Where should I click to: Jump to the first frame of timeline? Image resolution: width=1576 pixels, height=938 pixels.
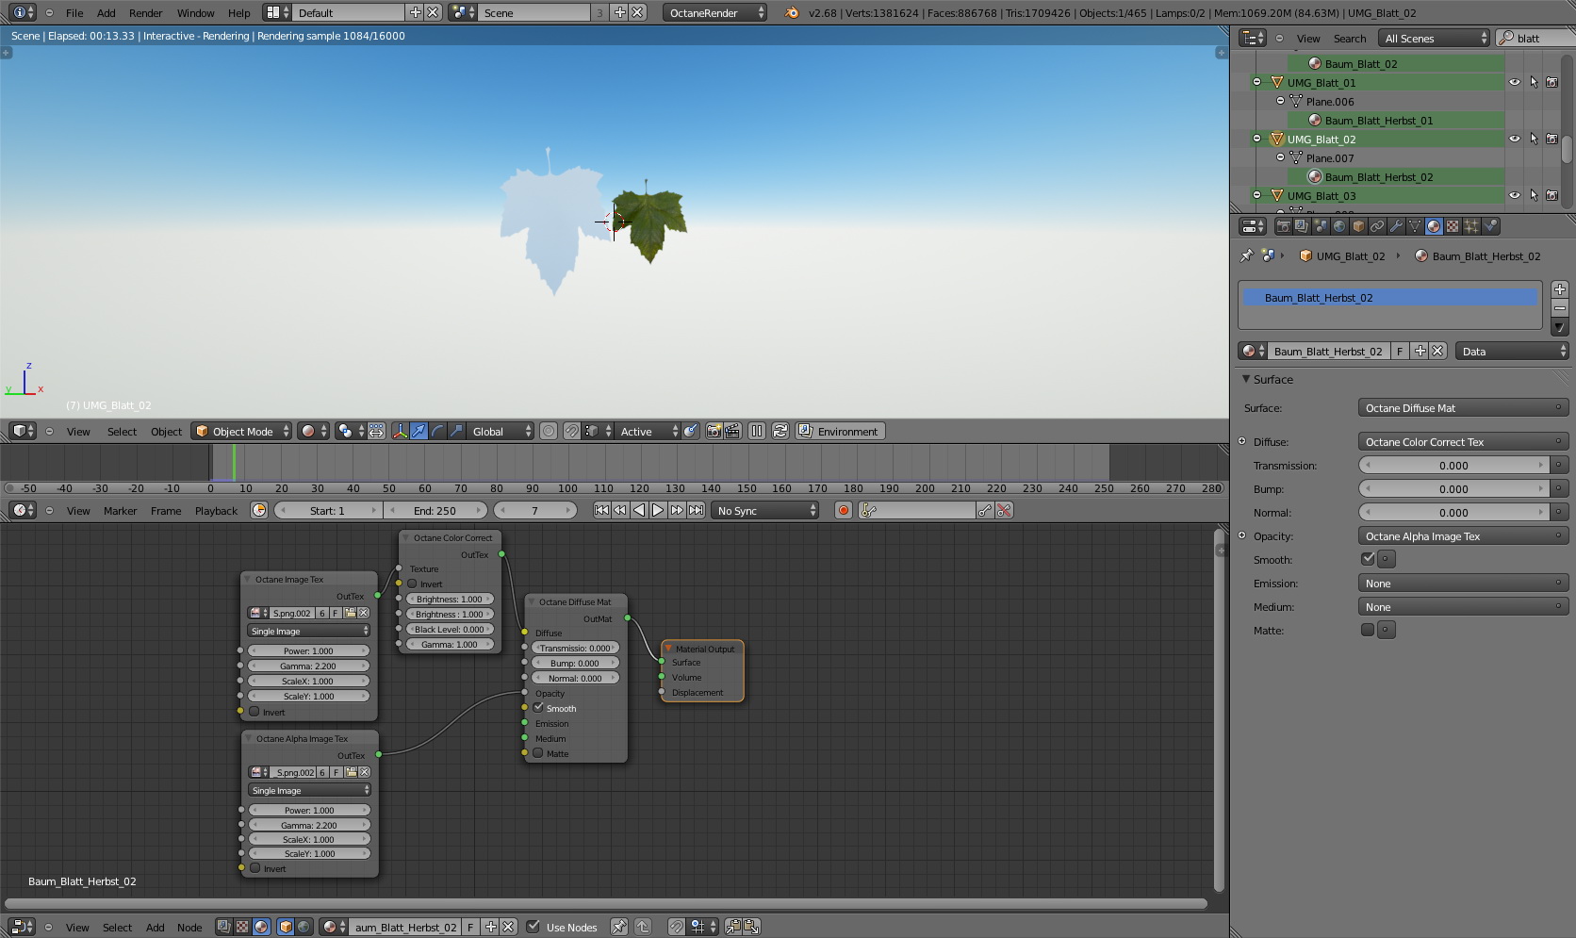click(x=601, y=510)
